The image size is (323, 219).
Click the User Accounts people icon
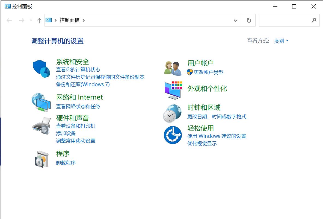coord(173,68)
